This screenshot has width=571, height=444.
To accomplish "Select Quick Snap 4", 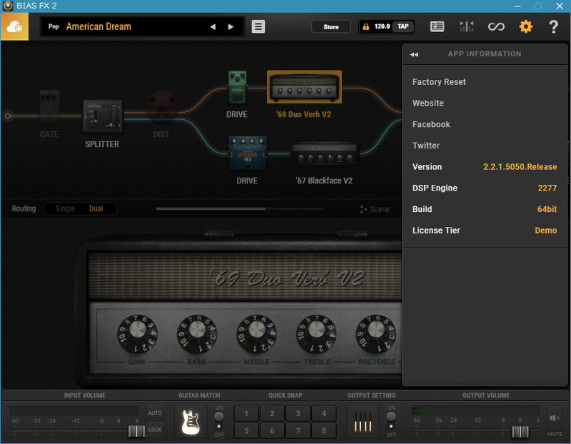I will (324, 413).
